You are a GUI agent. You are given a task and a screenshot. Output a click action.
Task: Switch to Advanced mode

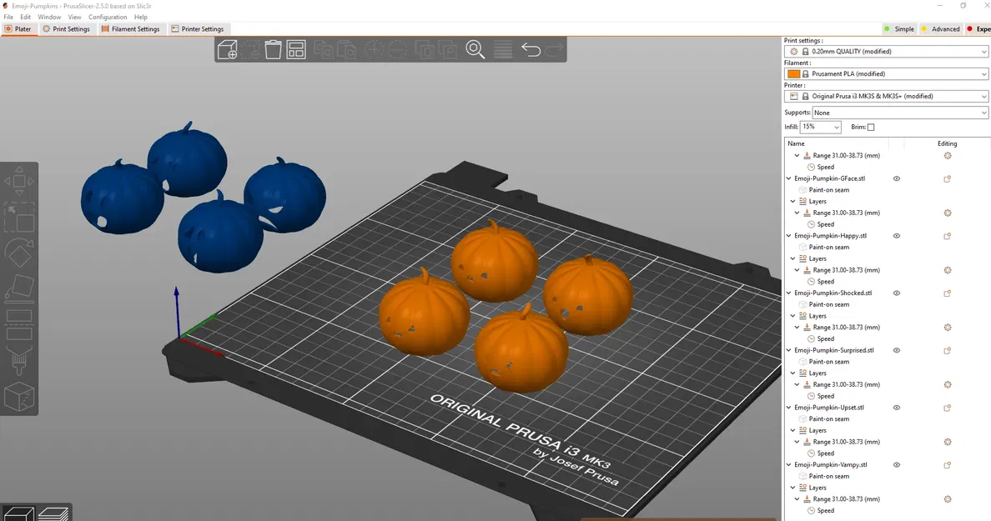pos(940,29)
